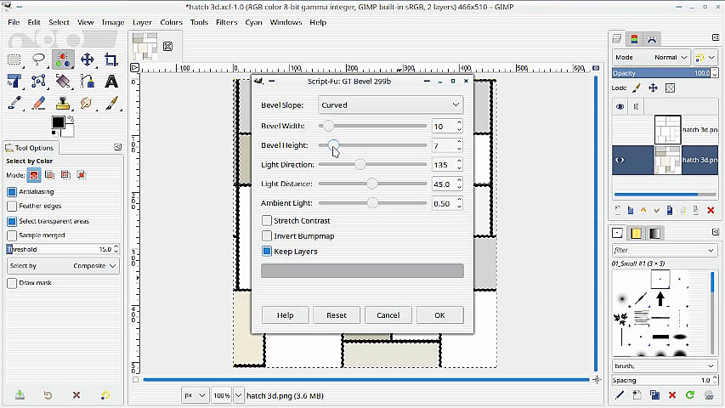
Task: Select the Rectangle Select tool
Action: (14, 59)
